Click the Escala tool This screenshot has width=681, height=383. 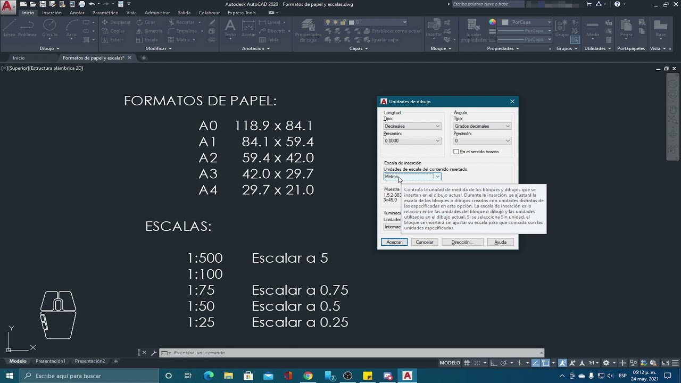click(x=147, y=39)
